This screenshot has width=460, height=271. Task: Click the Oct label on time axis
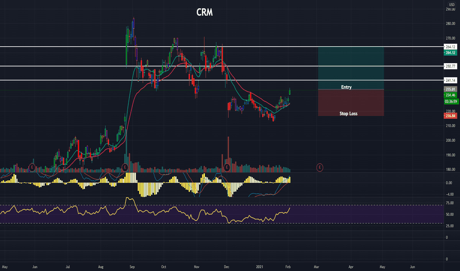164,267
